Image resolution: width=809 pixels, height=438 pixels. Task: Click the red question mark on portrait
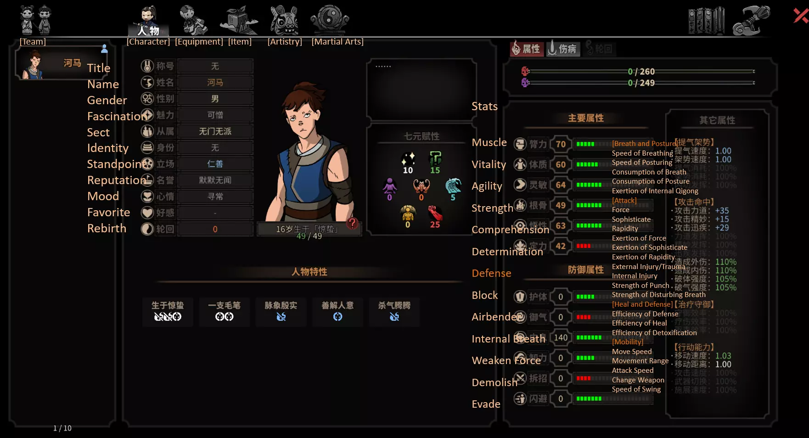coord(352,223)
